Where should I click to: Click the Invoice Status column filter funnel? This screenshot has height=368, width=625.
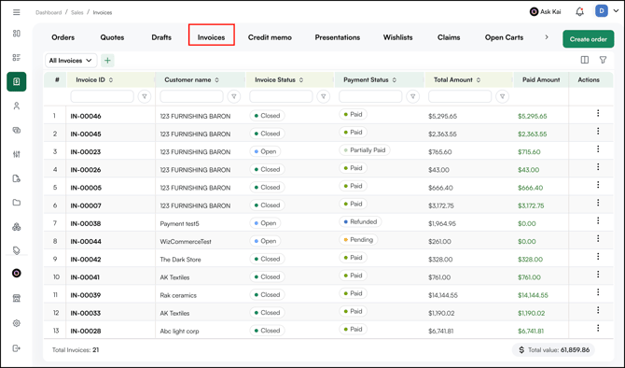324,96
